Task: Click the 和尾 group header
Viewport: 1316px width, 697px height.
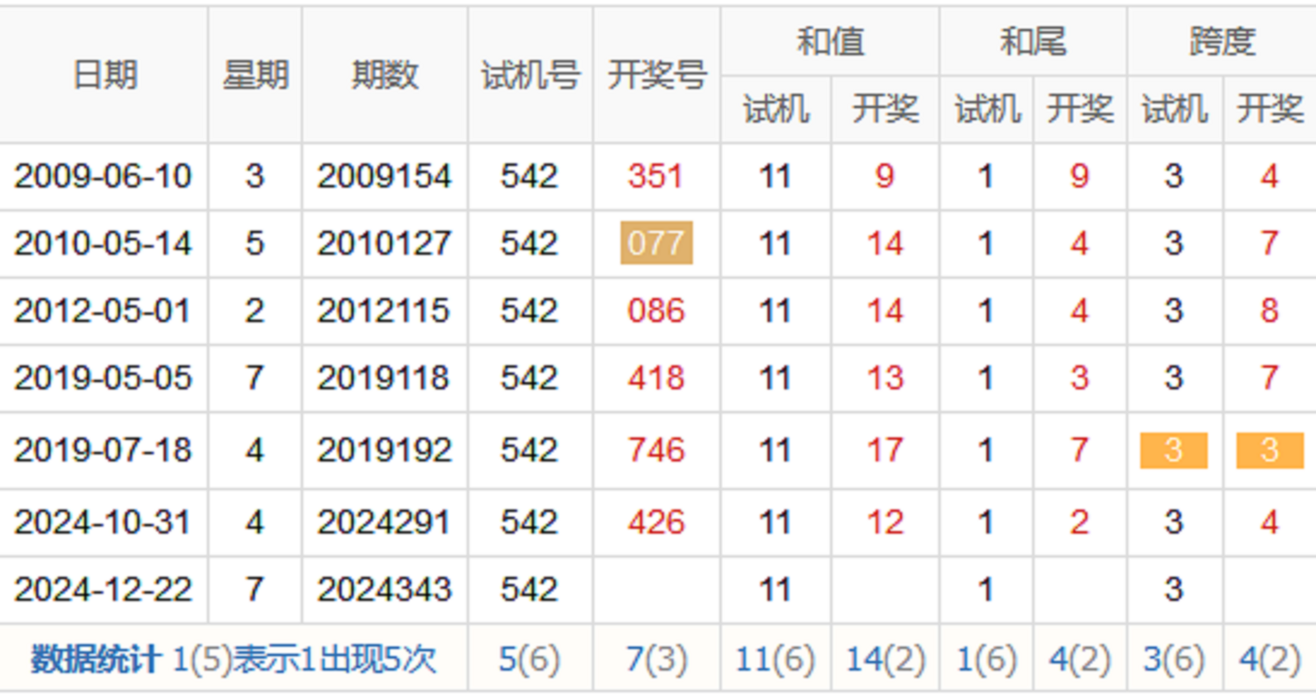Action: (1033, 41)
